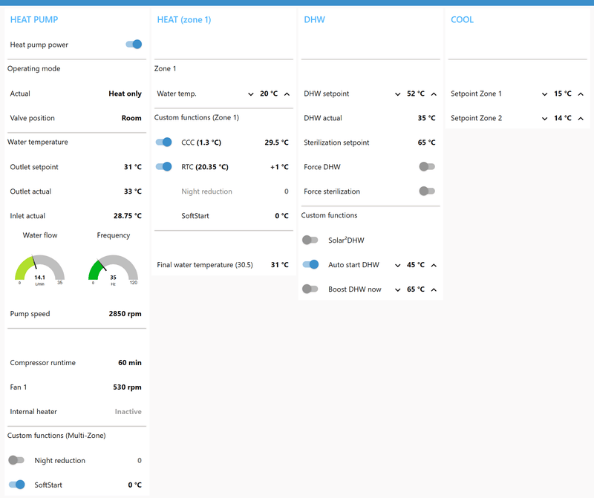This screenshot has height=498, width=594.
Task: Open the HEAT (zone 1) heading
Action: pyautogui.click(x=184, y=20)
